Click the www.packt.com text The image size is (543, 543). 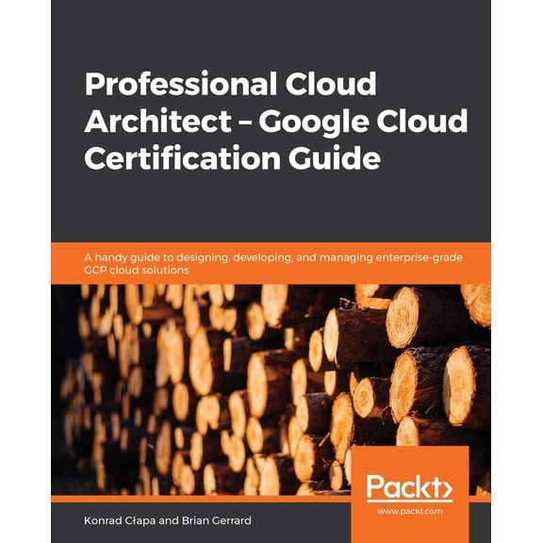[x=410, y=511]
